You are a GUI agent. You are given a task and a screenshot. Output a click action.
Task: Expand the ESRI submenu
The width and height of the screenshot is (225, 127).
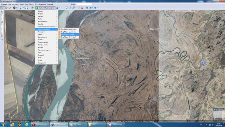[x=47, y=58]
